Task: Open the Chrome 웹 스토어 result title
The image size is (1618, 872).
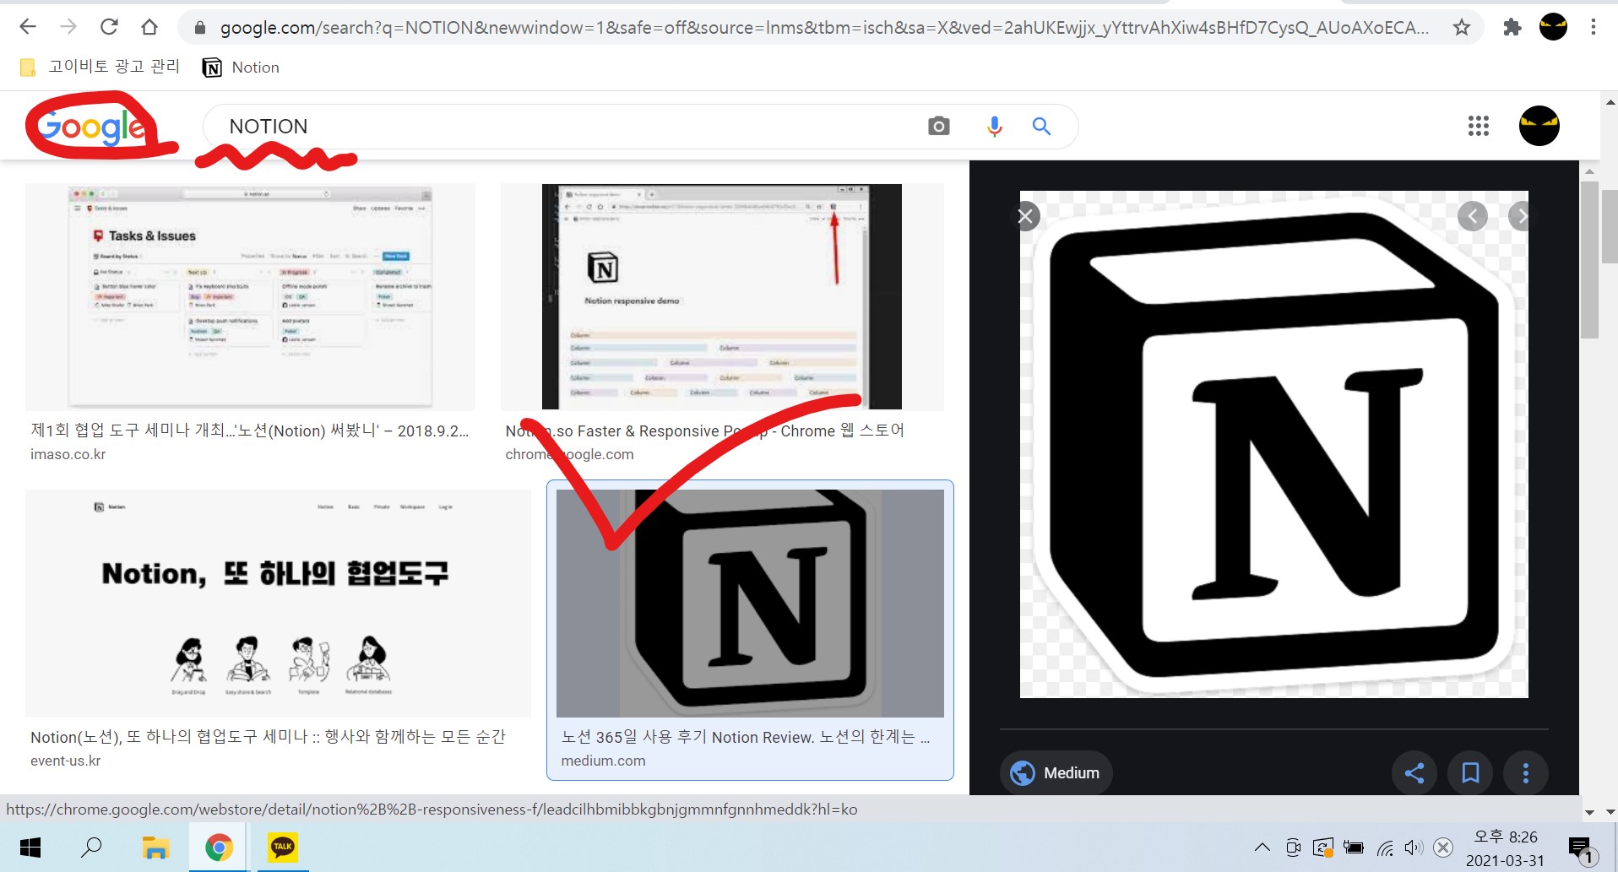Action: click(704, 431)
